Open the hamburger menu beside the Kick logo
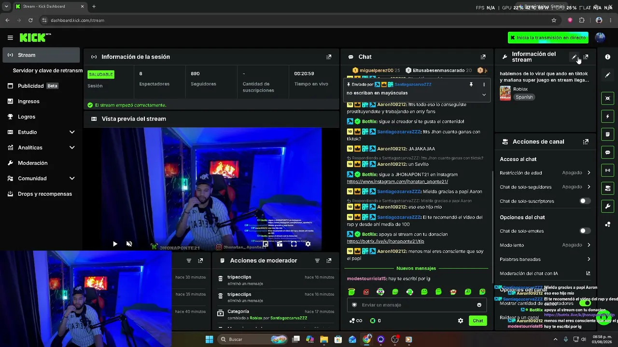 coord(10,38)
